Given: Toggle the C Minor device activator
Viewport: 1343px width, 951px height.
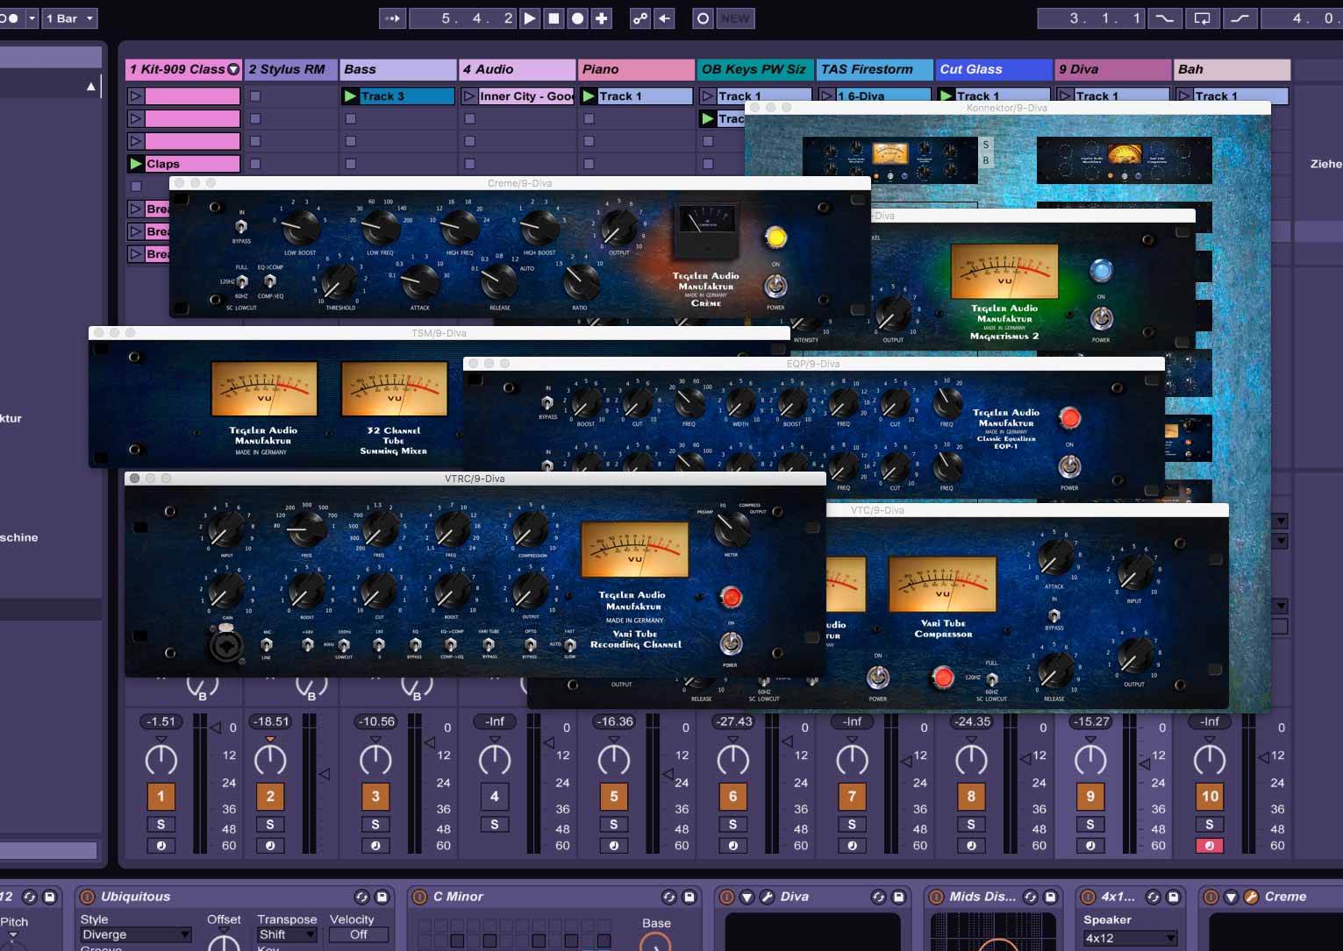Looking at the screenshot, I should [x=419, y=897].
